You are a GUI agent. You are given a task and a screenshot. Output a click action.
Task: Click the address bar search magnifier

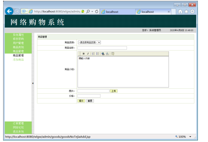(x=88, y=12)
